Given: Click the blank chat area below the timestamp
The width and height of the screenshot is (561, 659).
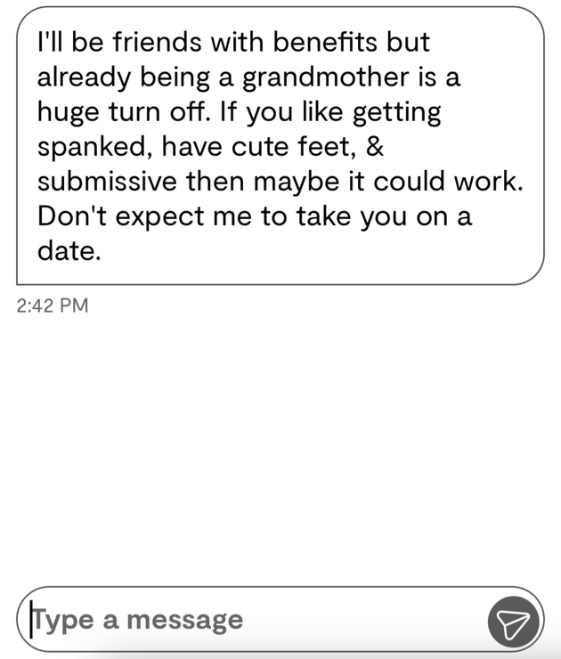Looking at the screenshot, I should pyautogui.click(x=280, y=445).
